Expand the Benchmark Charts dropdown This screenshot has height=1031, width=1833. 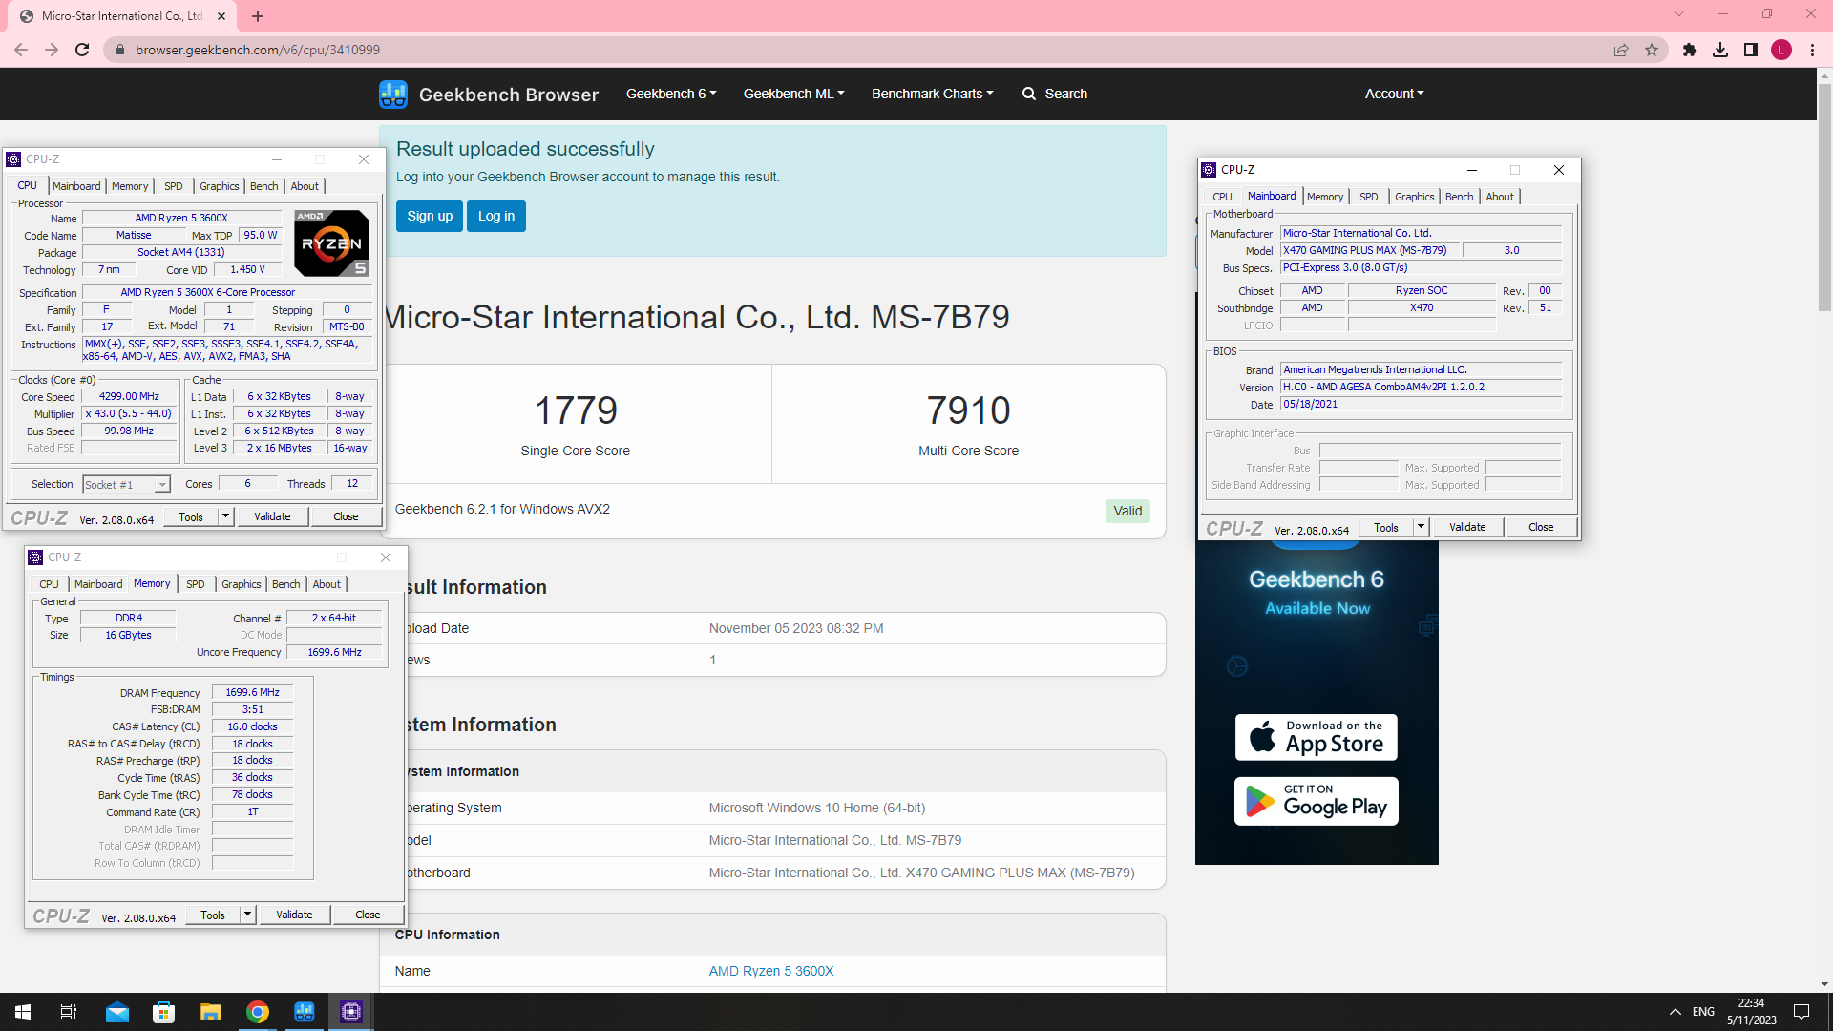pos(933,94)
